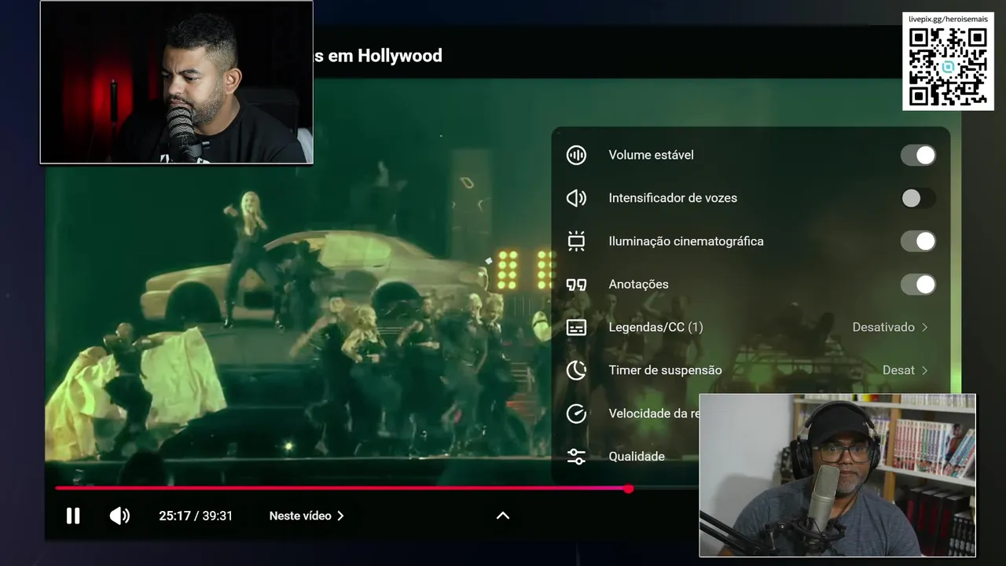Open the 'Neste vídeo' chapters link
Image resolution: width=1006 pixels, height=566 pixels.
point(307,516)
